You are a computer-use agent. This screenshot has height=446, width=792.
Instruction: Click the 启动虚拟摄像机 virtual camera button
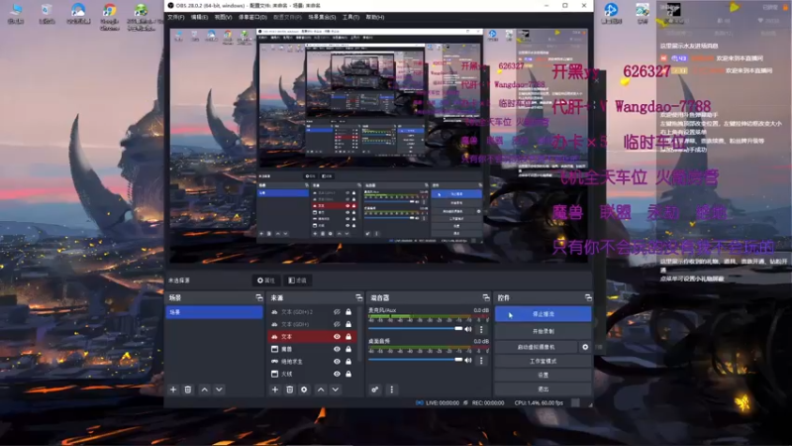click(537, 347)
